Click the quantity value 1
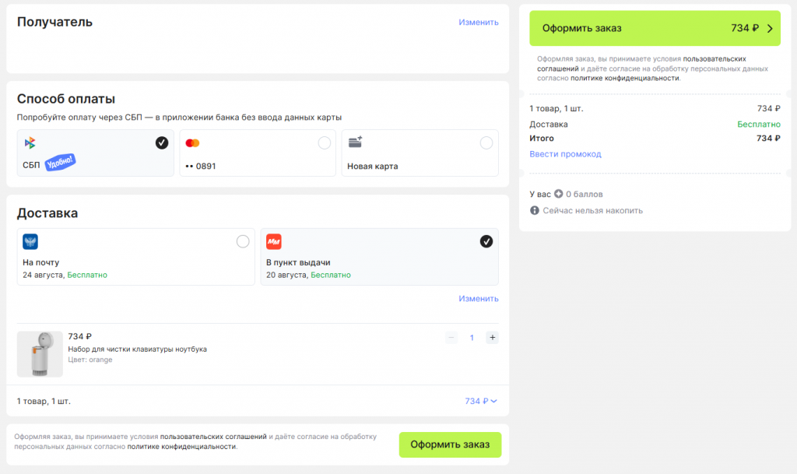797x474 pixels. 472,337
